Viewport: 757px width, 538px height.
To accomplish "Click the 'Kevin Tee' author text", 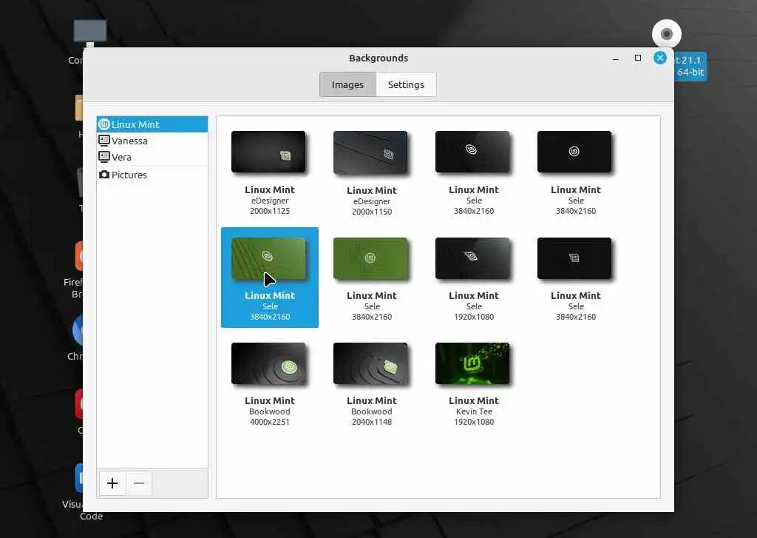I will pyautogui.click(x=474, y=411).
